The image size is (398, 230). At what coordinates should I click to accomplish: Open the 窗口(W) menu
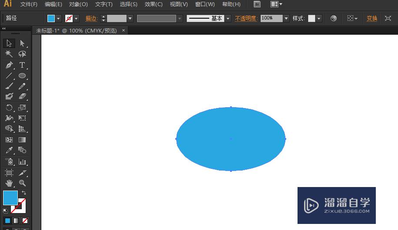coord(205,4)
